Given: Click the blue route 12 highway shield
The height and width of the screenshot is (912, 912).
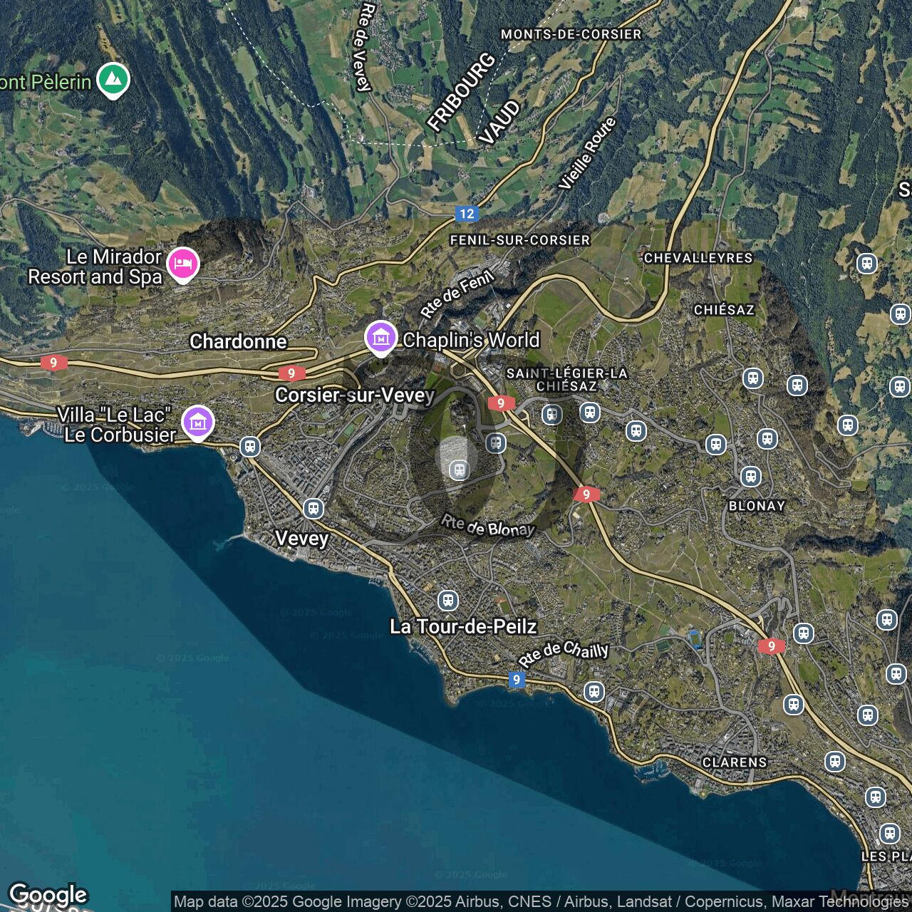Looking at the screenshot, I should [467, 214].
